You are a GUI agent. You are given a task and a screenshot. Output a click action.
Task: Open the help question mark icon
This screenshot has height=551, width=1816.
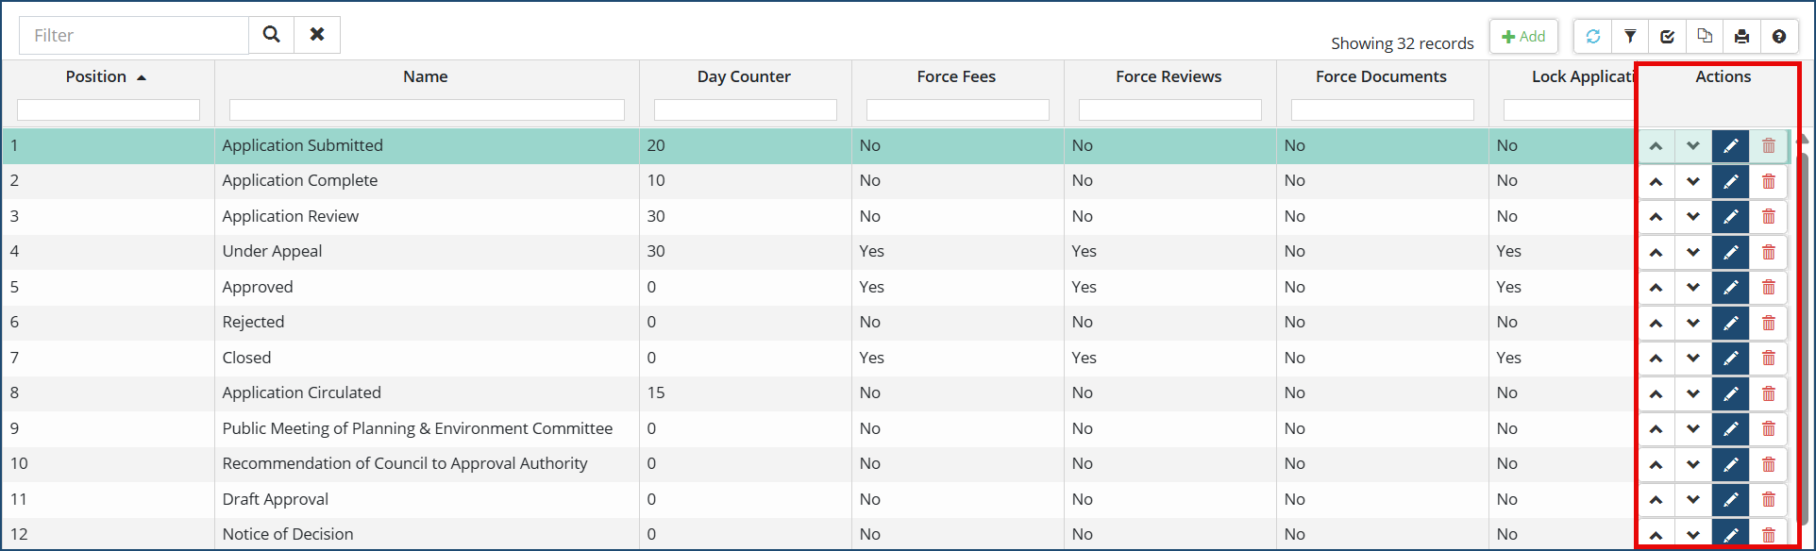tap(1779, 37)
